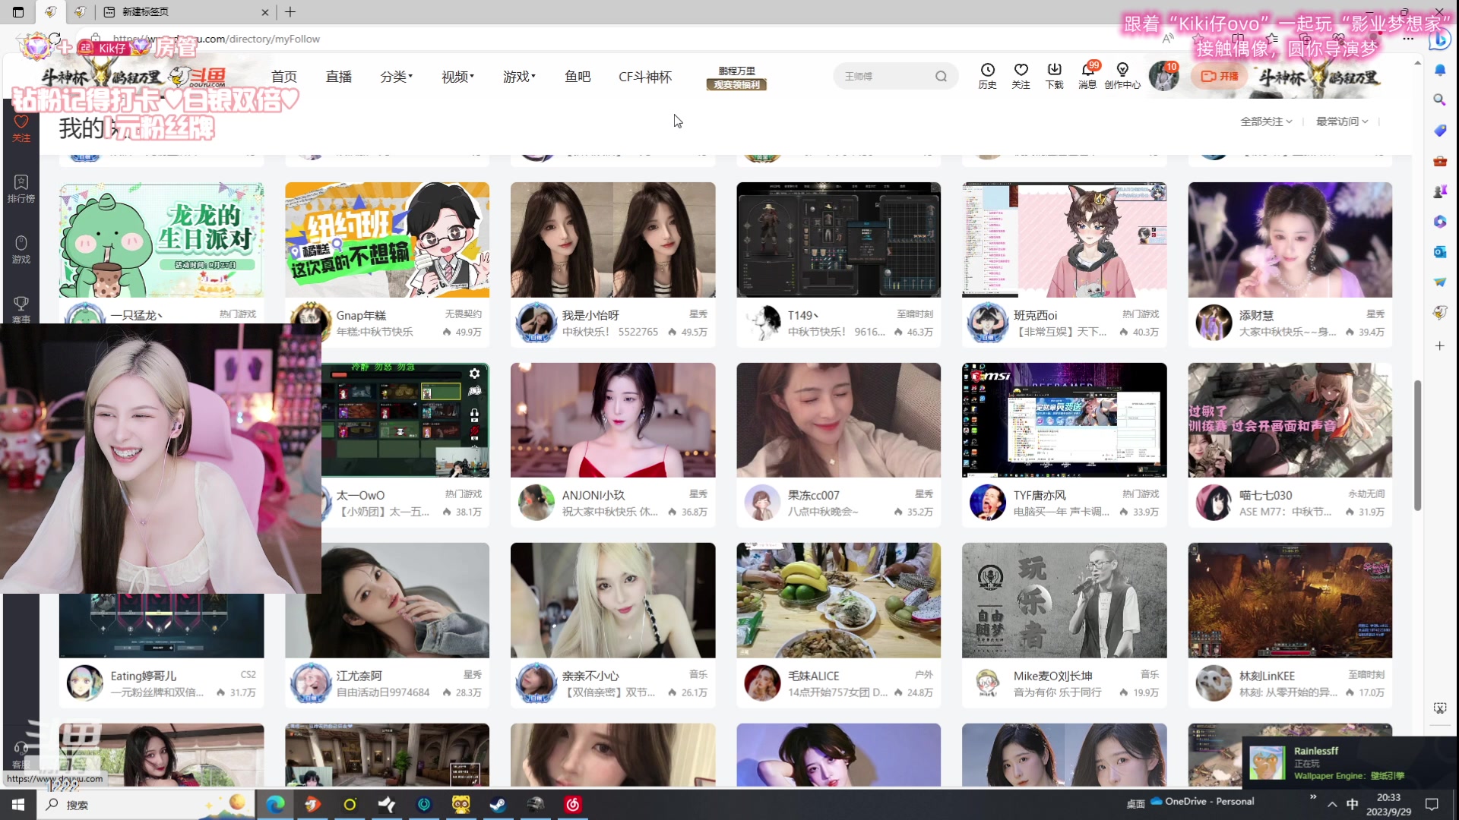Open a new browser tab with plus
The height and width of the screenshot is (820, 1459).
pyautogui.click(x=290, y=12)
